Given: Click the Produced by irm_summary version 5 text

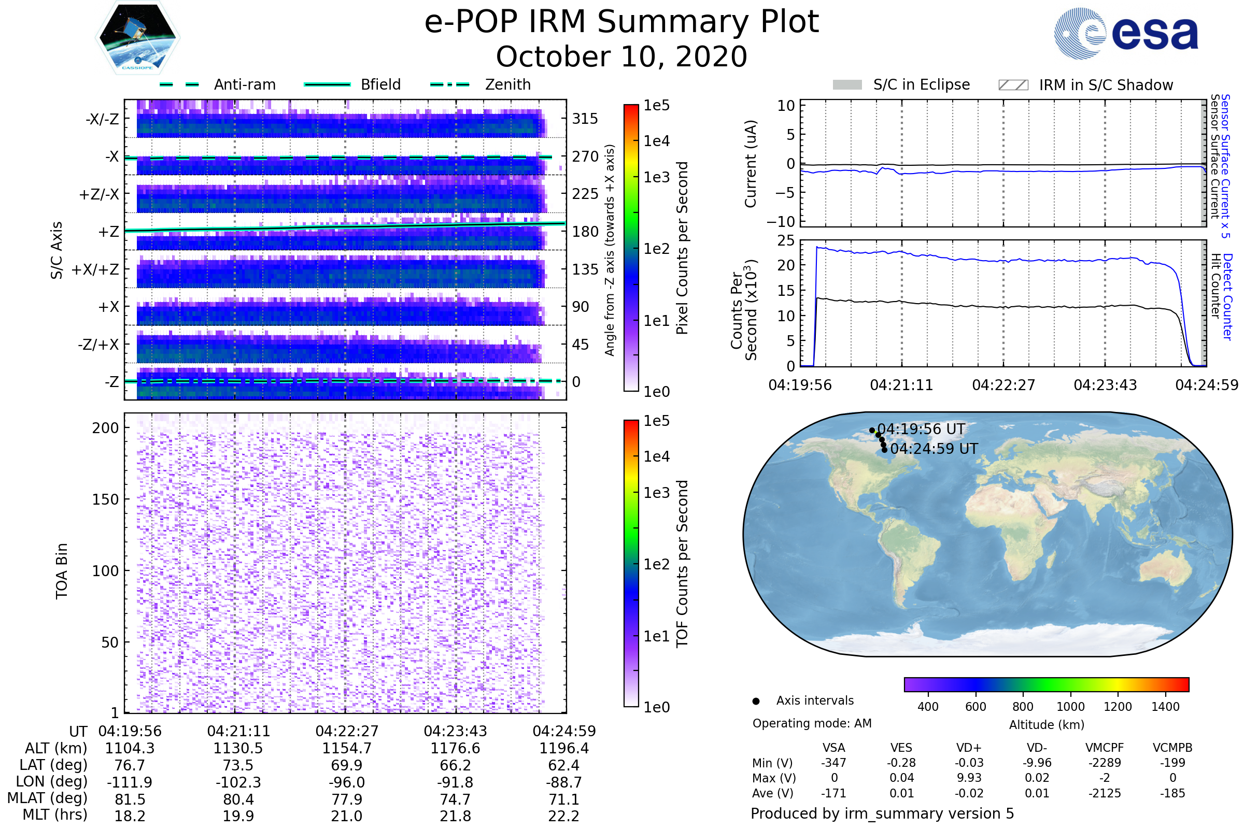Looking at the screenshot, I should coord(882,813).
